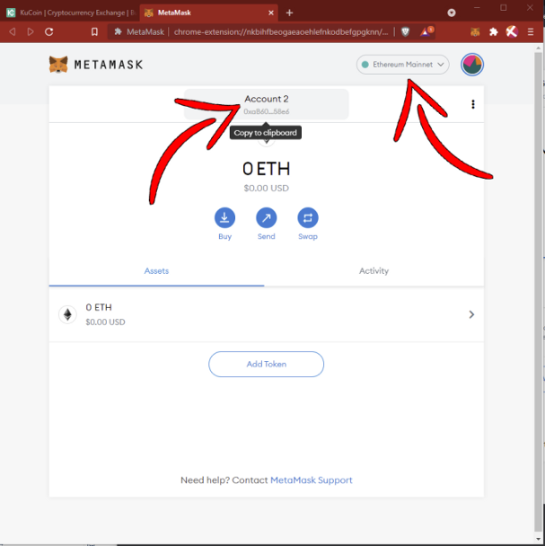545x546 pixels.
Task: Reload the current page
Action: coord(49,32)
